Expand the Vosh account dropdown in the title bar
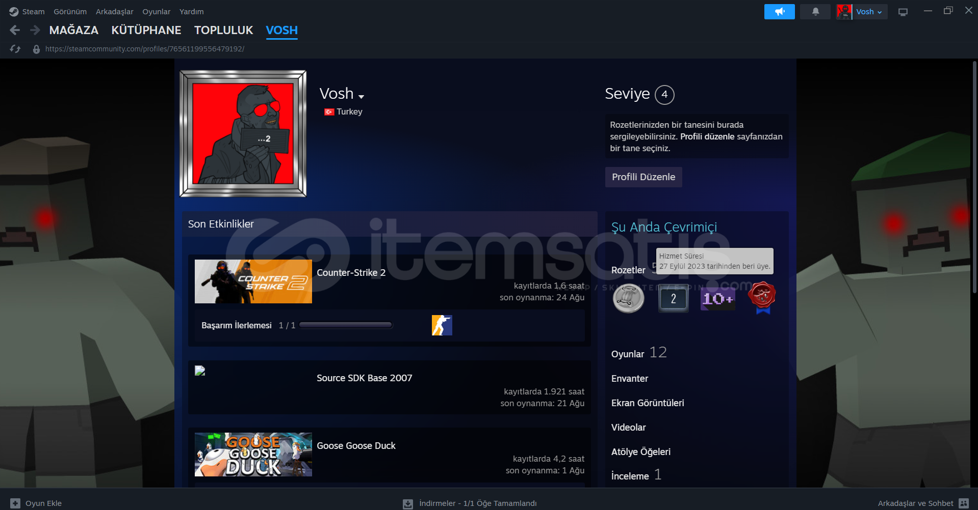Image resolution: width=978 pixels, height=510 pixels. click(869, 12)
